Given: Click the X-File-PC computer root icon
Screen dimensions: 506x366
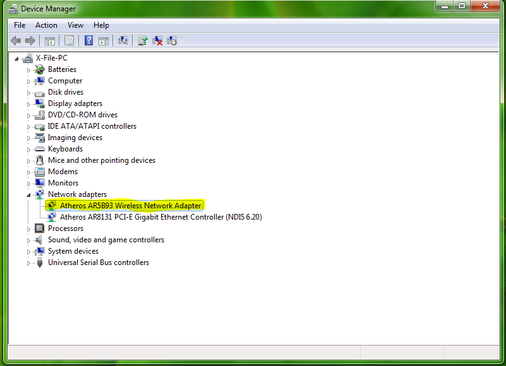Looking at the screenshot, I should (28, 58).
